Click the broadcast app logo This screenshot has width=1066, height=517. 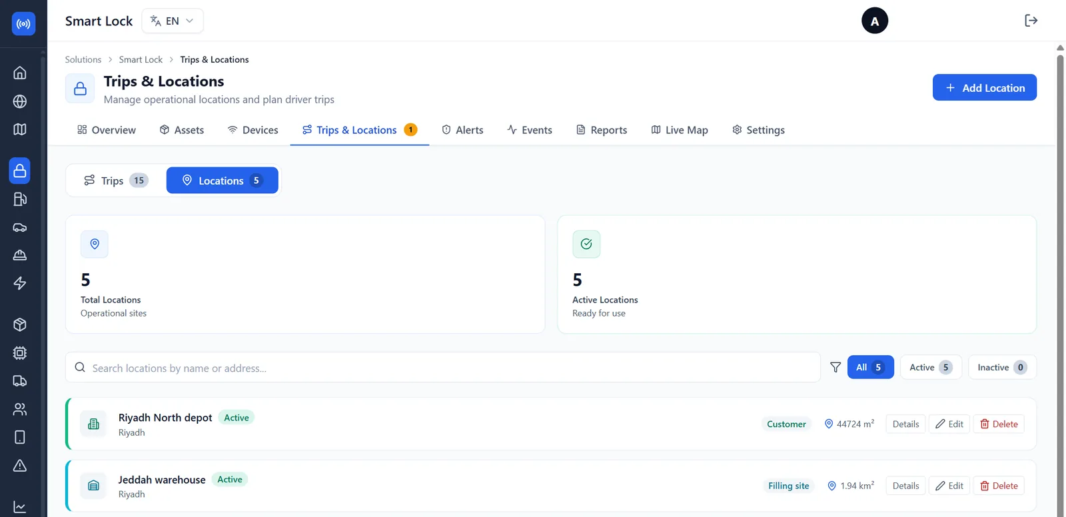(x=23, y=24)
